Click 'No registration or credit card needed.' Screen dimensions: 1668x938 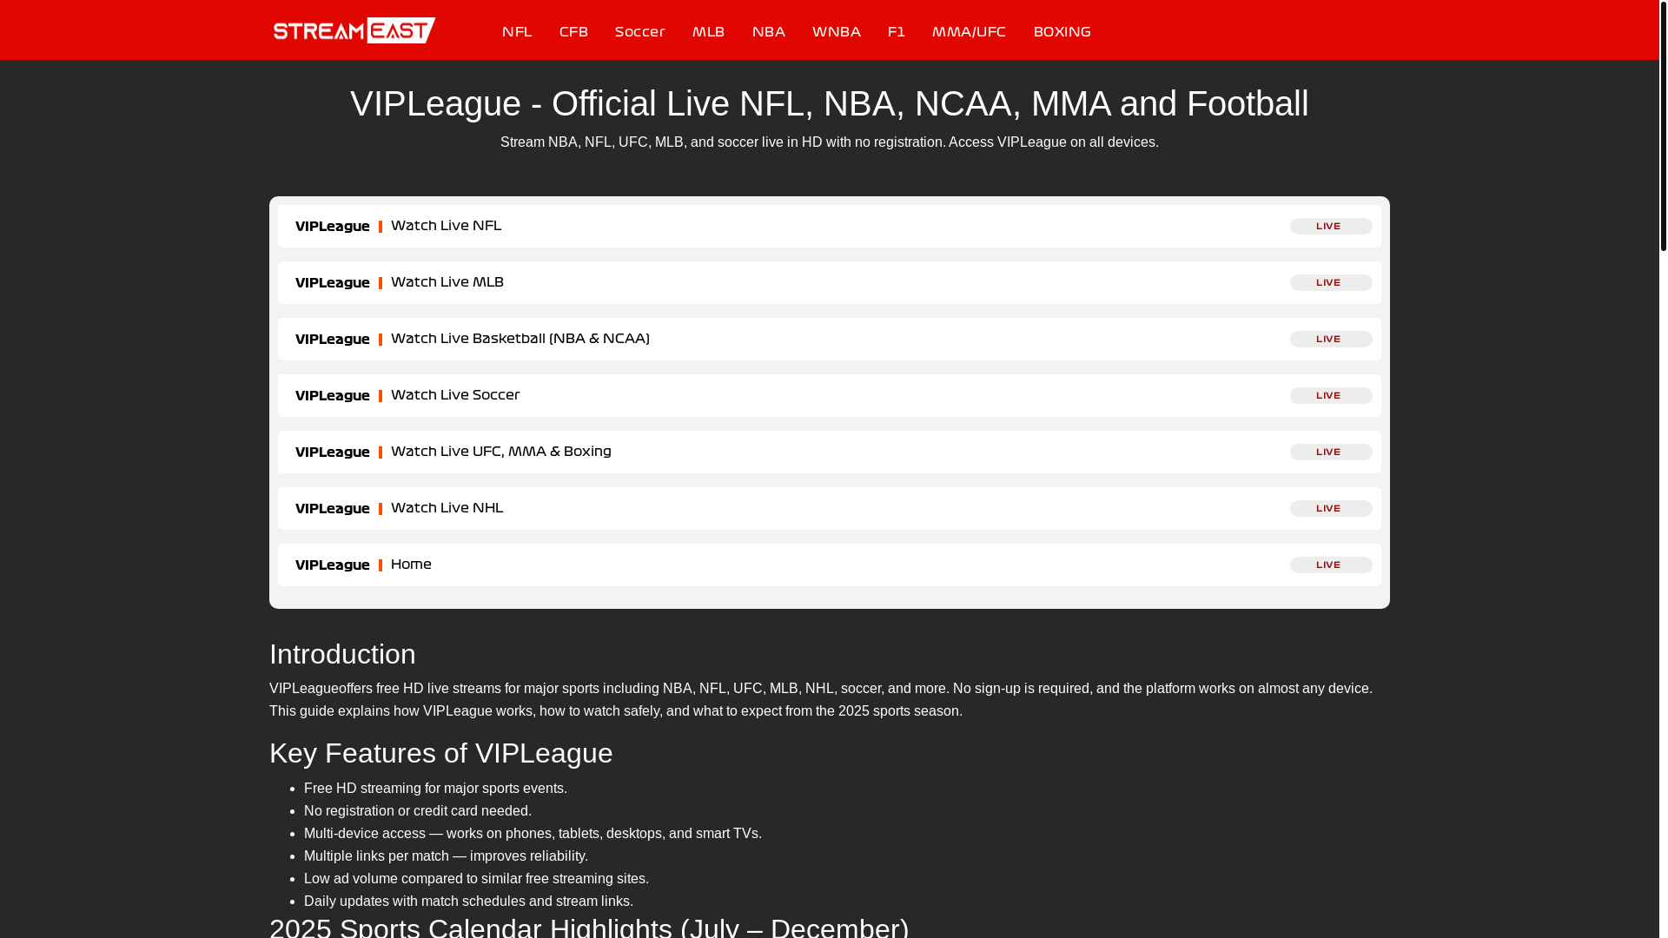[418, 810]
